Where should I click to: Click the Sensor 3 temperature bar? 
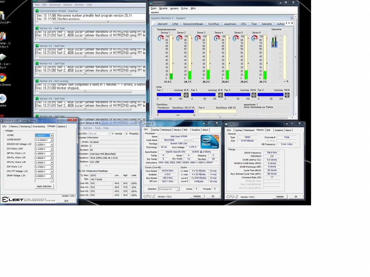pyautogui.click(x=208, y=57)
